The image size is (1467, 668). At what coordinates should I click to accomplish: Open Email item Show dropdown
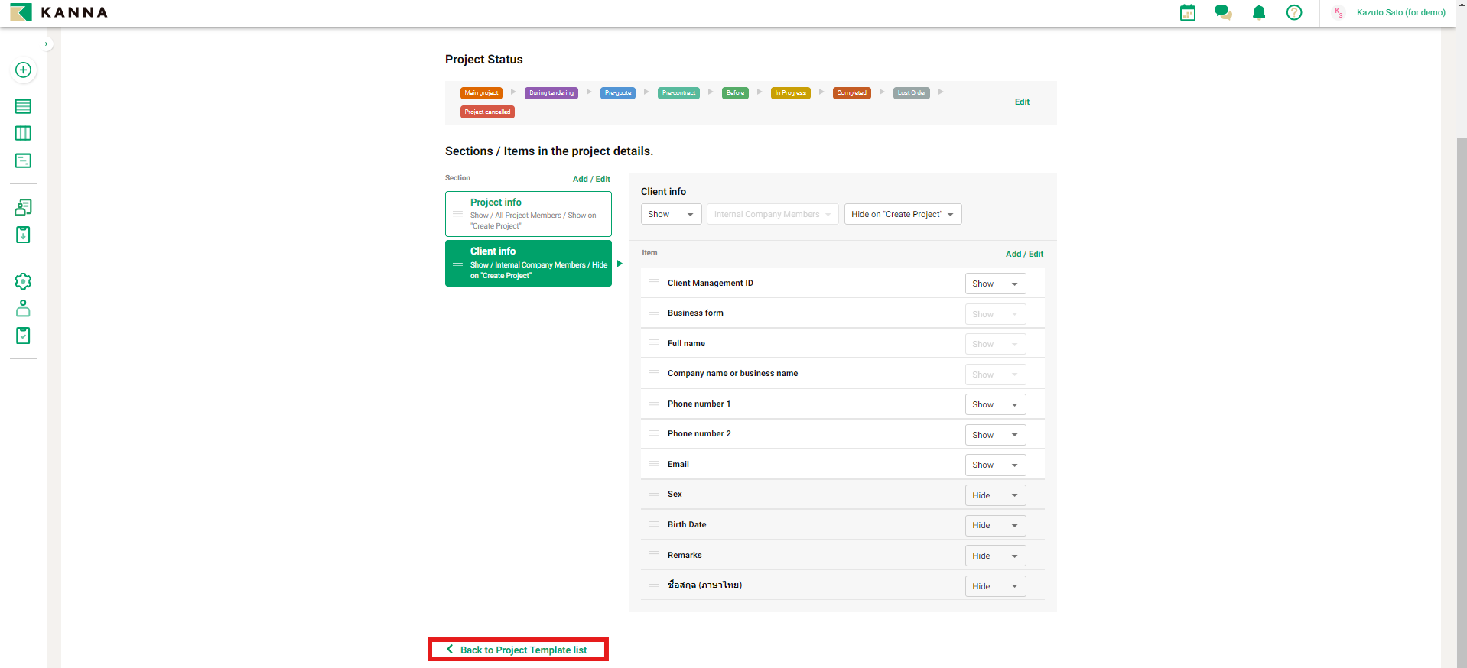(x=995, y=465)
